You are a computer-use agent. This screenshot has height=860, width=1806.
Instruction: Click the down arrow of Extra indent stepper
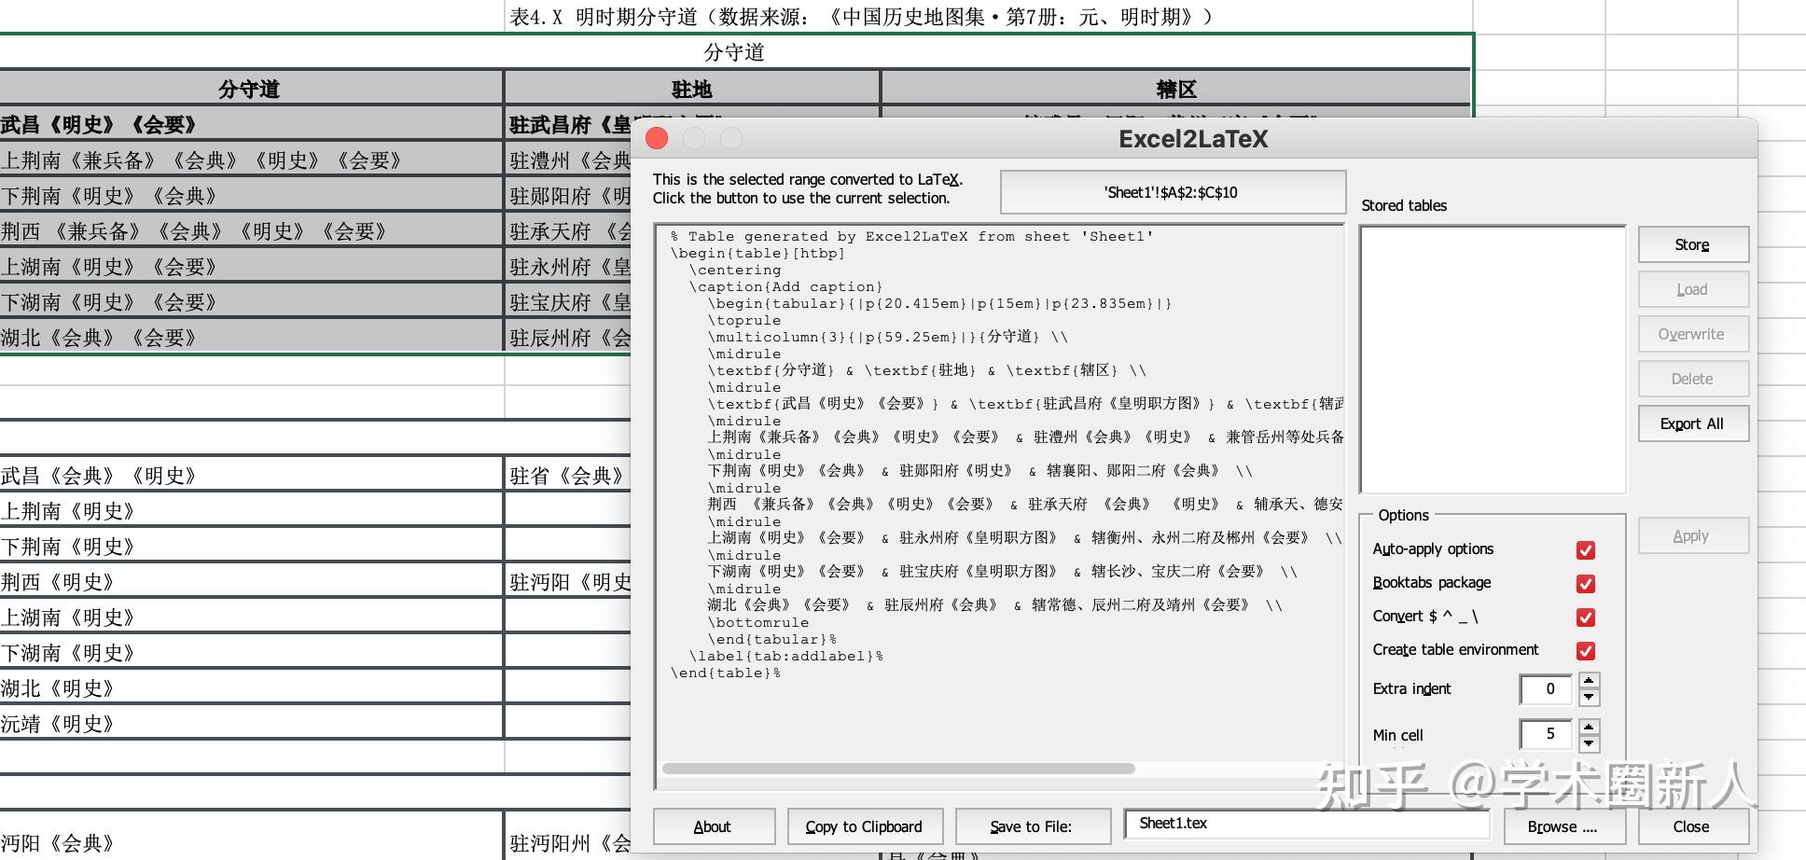[1589, 697]
